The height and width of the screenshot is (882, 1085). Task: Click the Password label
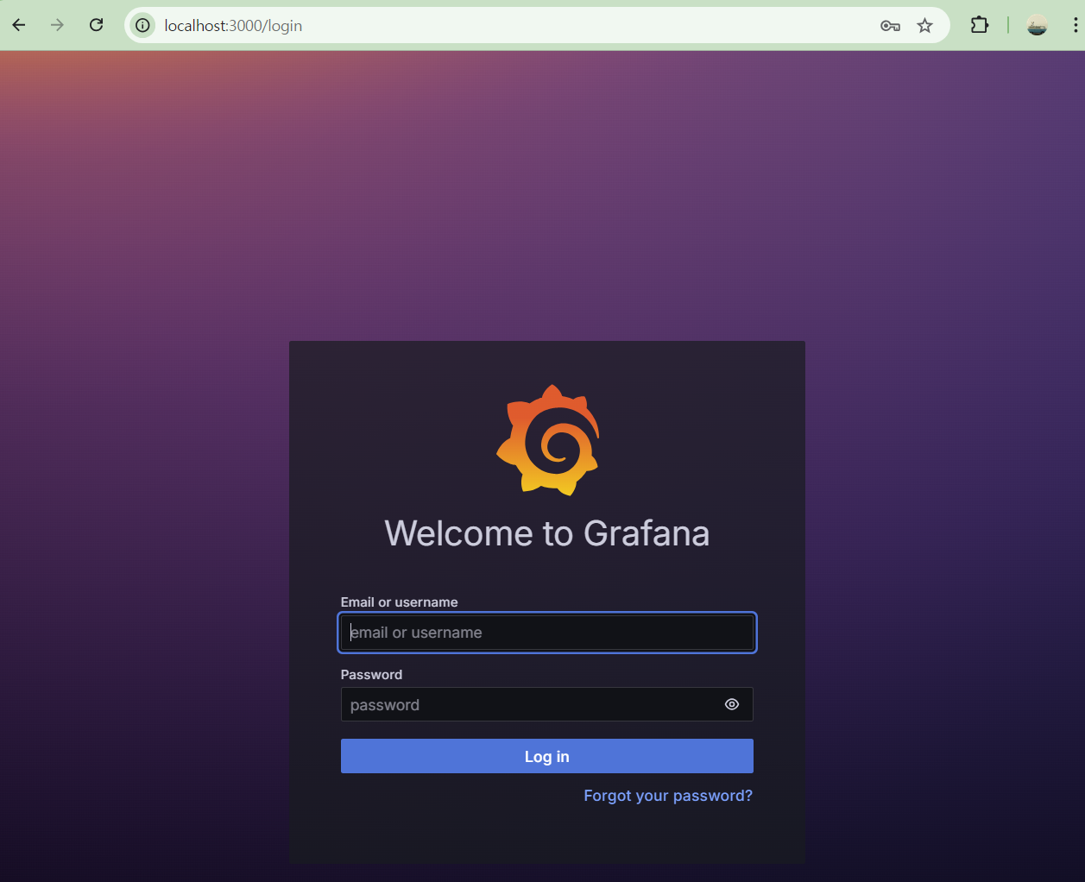(371, 675)
